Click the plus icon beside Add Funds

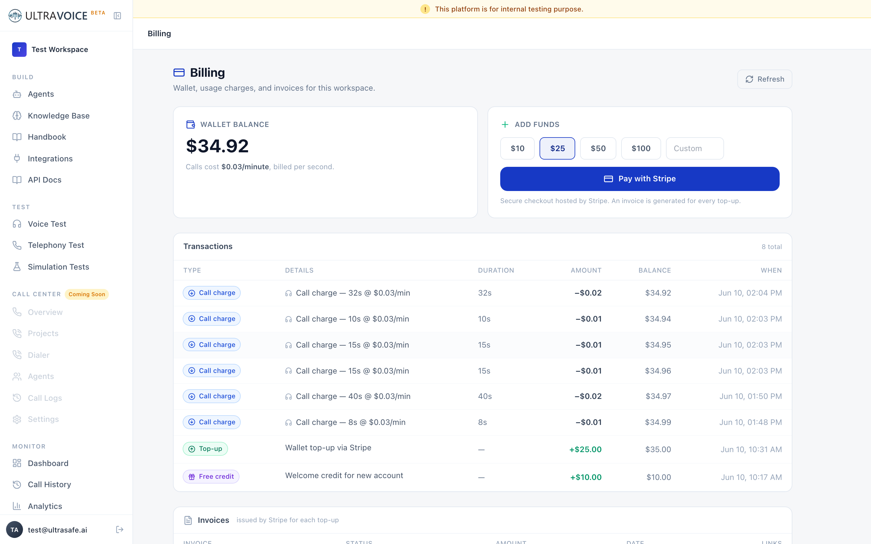(505, 125)
